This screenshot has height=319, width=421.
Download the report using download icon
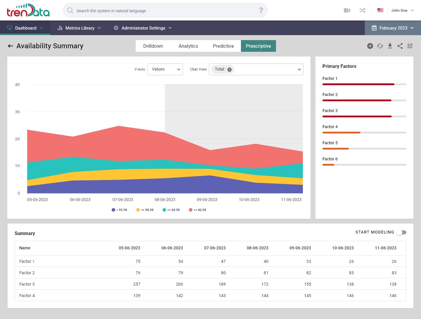point(390,46)
